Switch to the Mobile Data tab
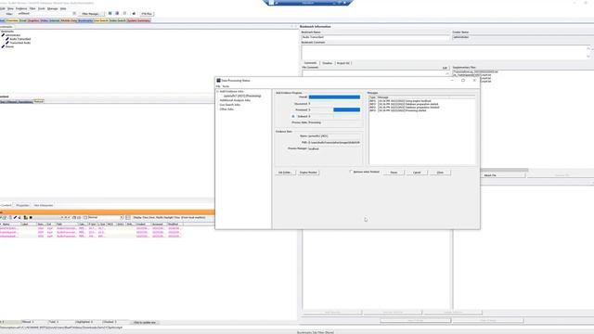 [69, 20]
